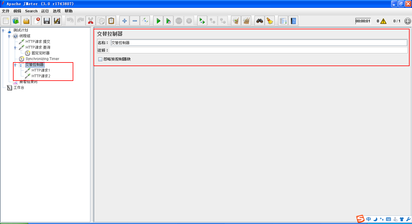Click the Close test plan icon

pos(36,21)
